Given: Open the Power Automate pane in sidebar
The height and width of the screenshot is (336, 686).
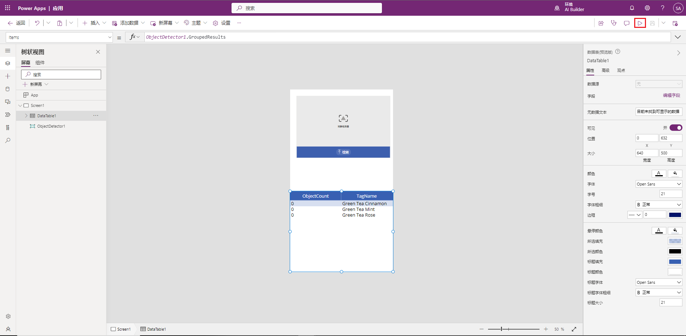Looking at the screenshot, I should 8,115.
